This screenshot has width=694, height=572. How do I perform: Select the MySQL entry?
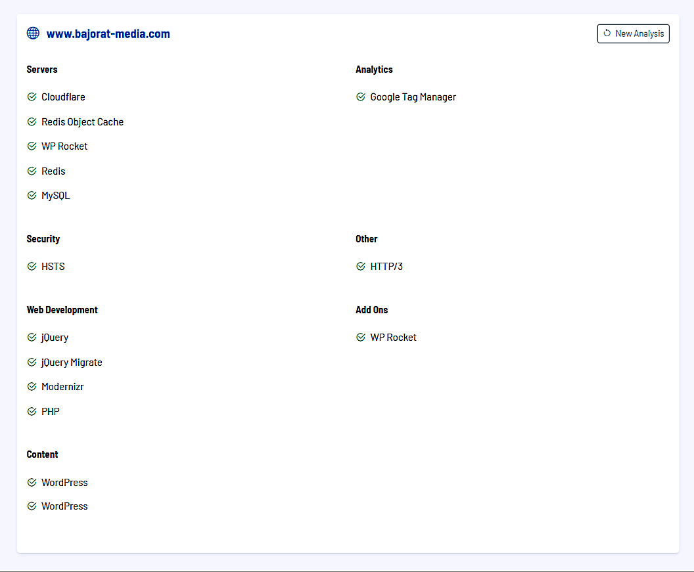(56, 196)
